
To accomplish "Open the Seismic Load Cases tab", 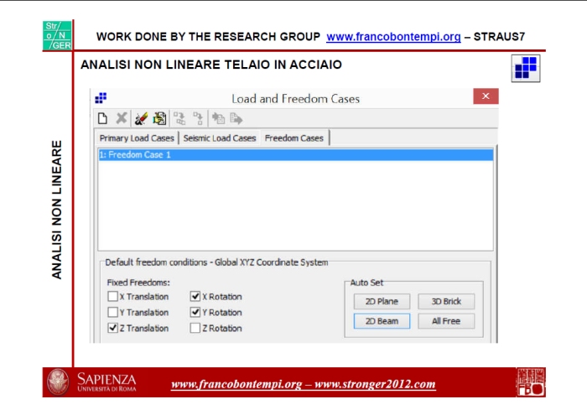I will 220,138.
